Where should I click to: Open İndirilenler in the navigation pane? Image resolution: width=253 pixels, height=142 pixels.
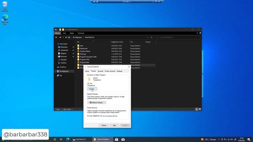click(x=64, y=50)
